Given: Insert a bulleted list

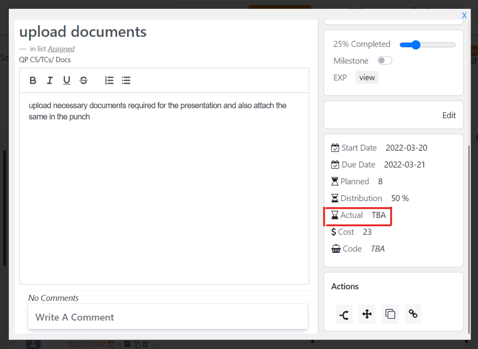Looking at the screenshot, I should [x=126, y=80].
